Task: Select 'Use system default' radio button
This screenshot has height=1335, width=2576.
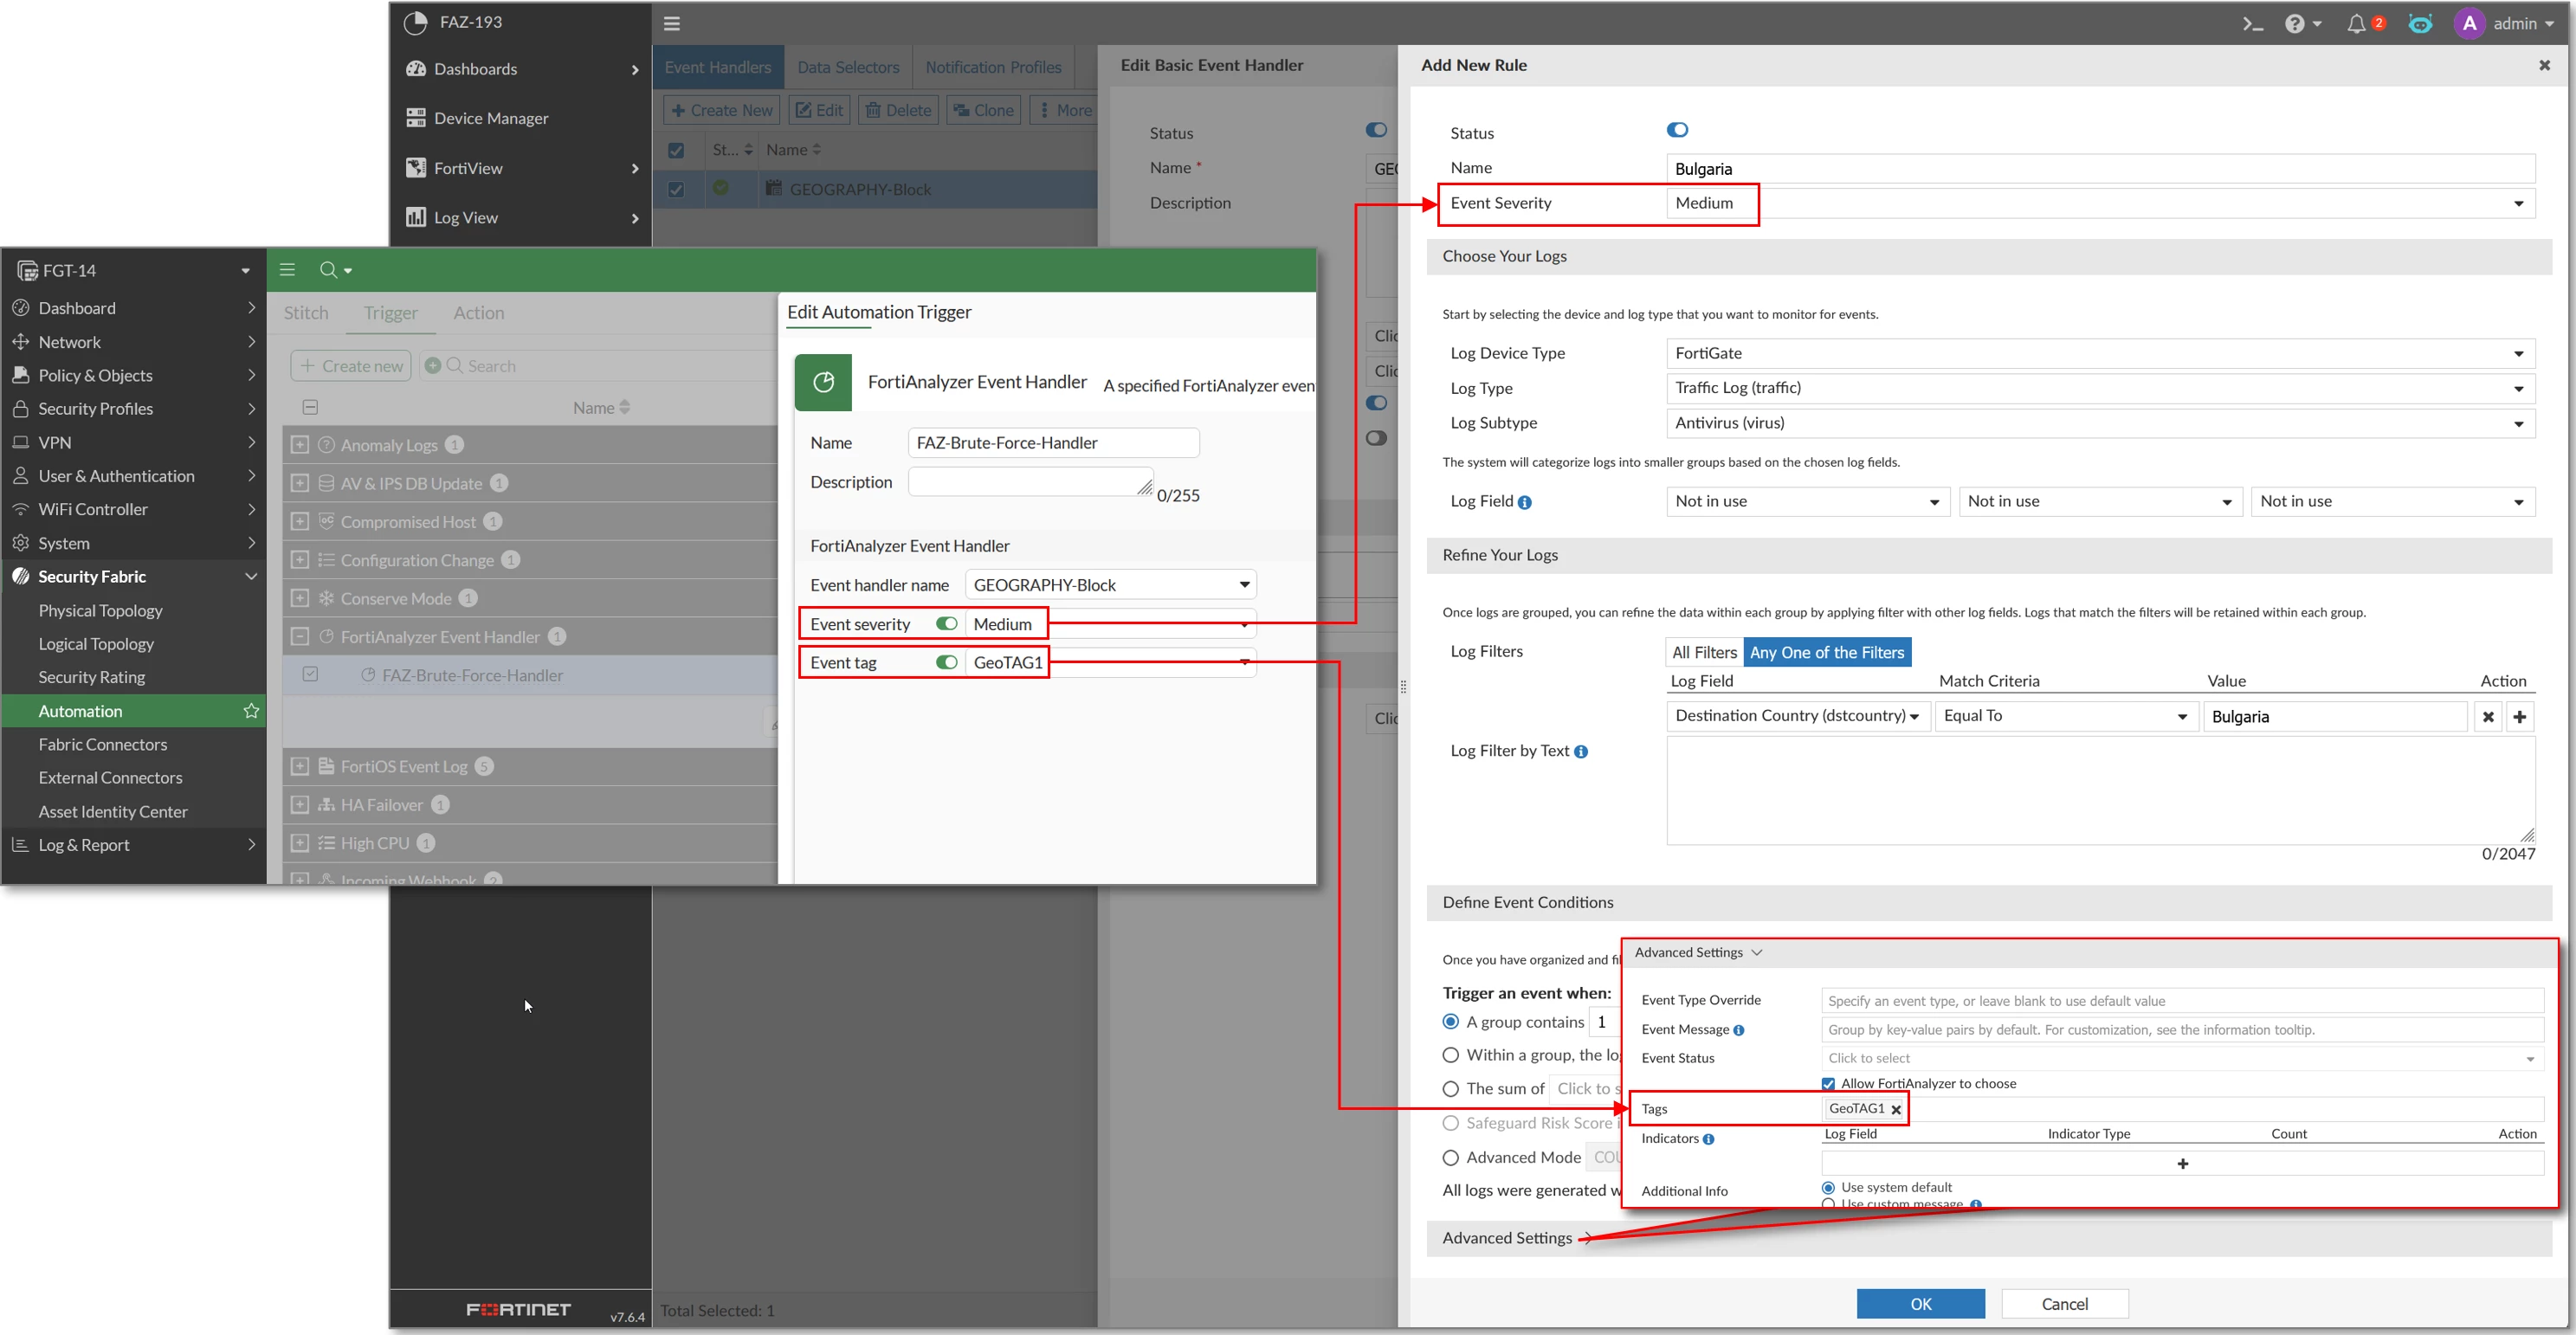Action: click(x=1828, y=1188)
